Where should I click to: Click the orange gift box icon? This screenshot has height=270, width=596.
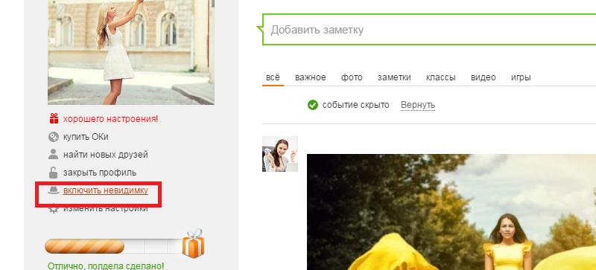[x=193, y=244]
